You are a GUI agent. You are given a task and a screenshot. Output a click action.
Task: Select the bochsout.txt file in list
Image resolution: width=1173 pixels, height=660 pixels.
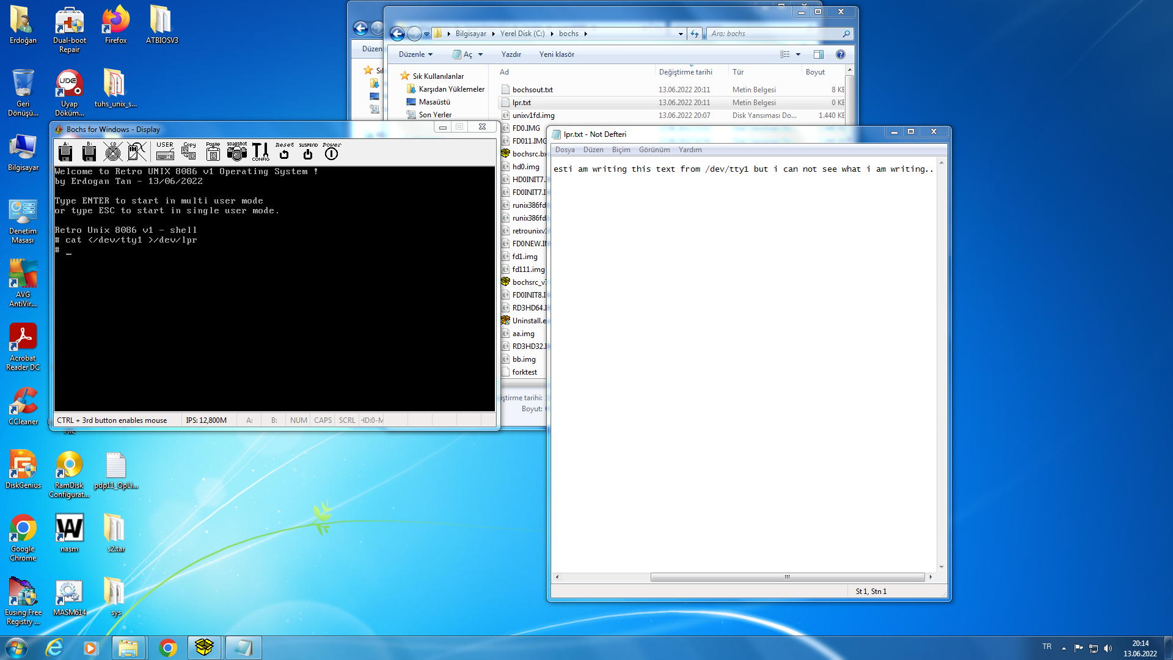click(532, 90)
